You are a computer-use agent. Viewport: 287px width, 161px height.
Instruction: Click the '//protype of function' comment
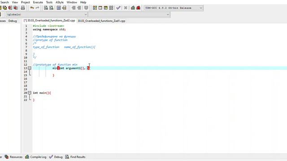coord(50,40)
